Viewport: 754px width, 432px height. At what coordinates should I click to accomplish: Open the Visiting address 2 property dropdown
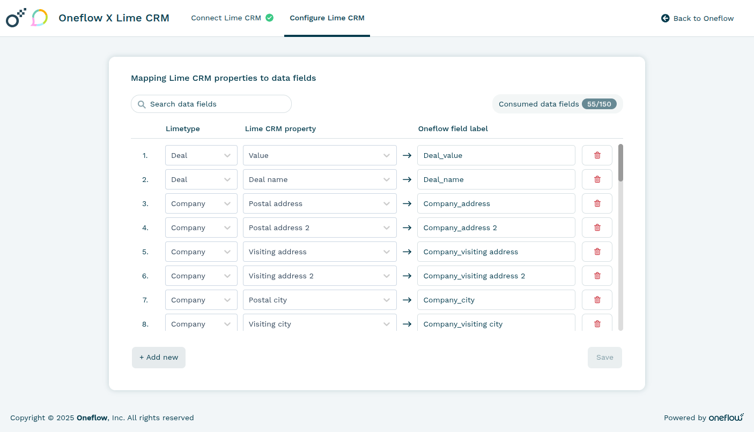[x=320, y=276]
